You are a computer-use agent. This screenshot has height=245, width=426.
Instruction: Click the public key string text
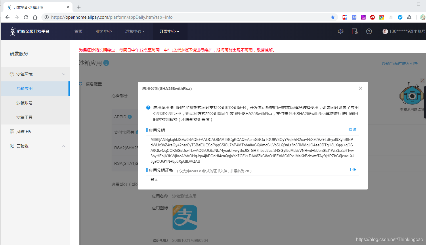click(252, 150)
